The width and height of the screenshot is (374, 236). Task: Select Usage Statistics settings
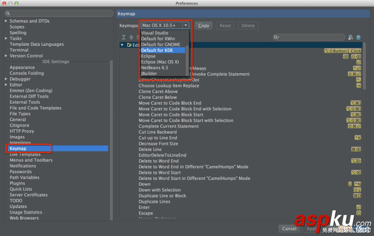coord(26,212)
